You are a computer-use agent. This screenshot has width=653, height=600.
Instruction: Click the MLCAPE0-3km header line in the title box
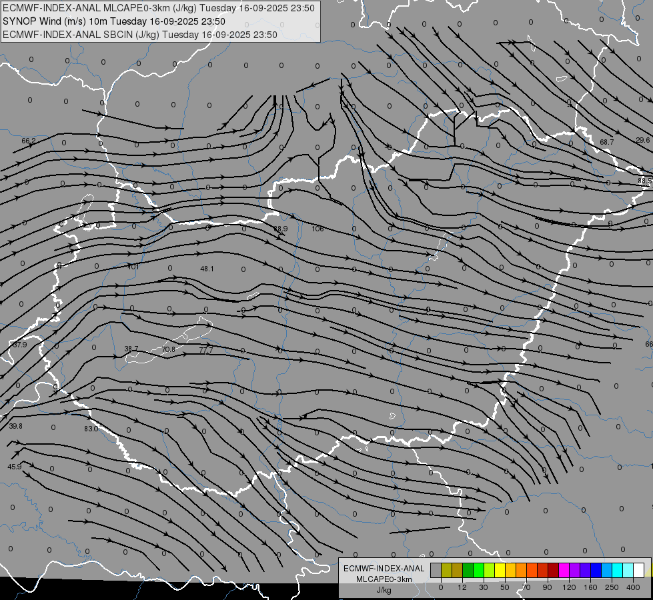(x=159, y=8)
